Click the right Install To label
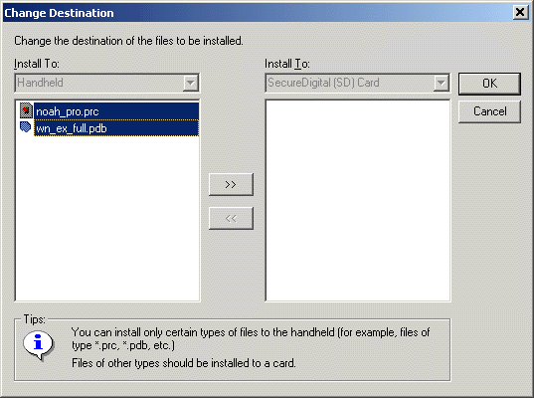Screen dimensions: 534x398 [x=287, y=64]
